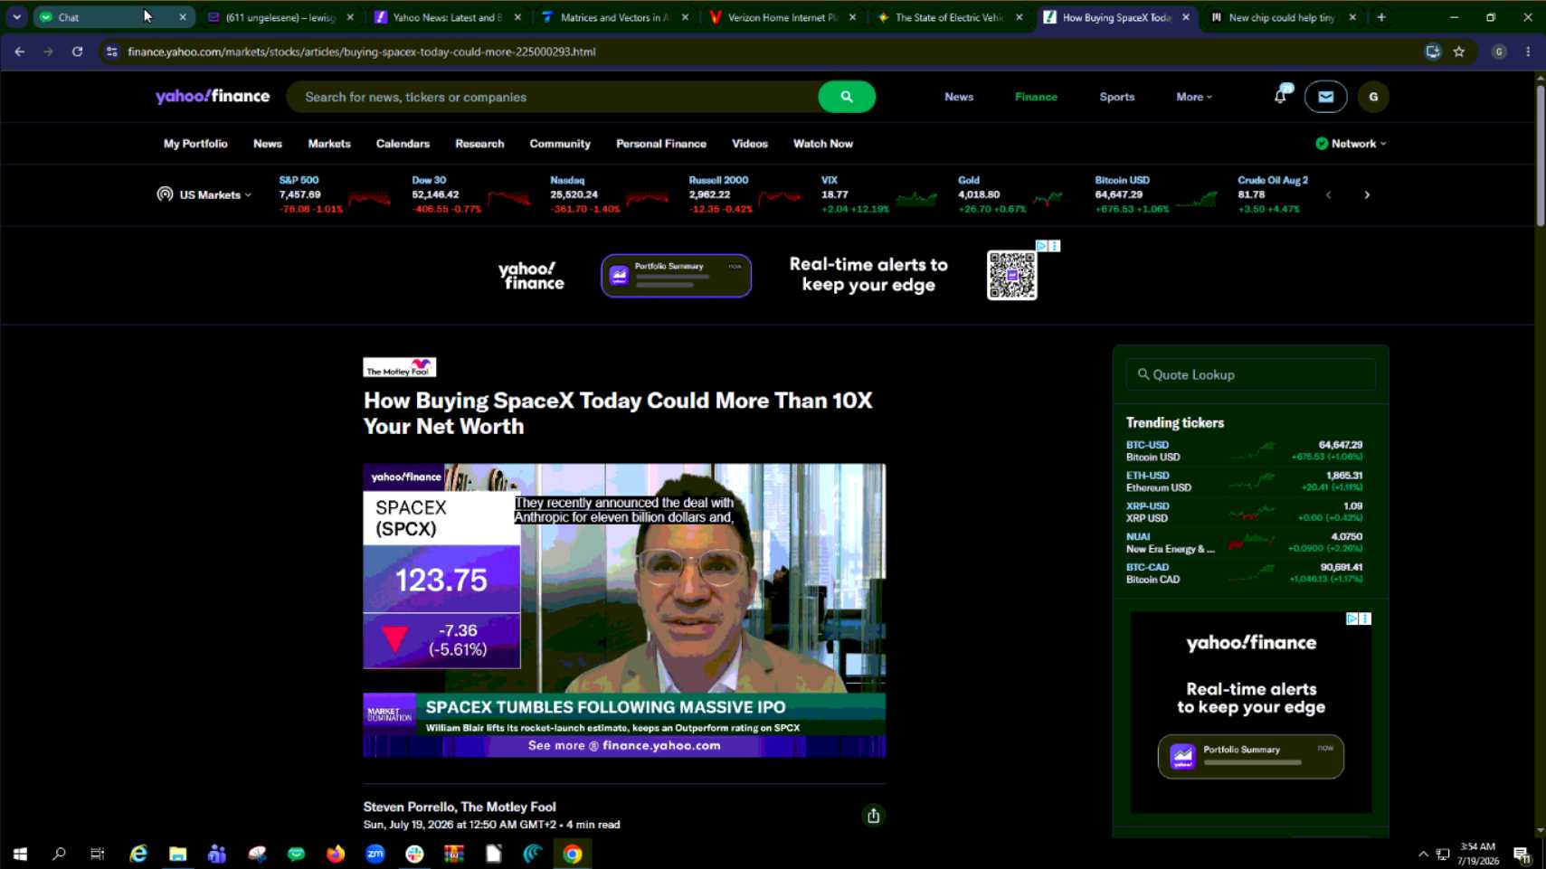Expand the More dropdown in Yahoo header
Viewport: 1546px width, 869px height.
(1194, 97)
